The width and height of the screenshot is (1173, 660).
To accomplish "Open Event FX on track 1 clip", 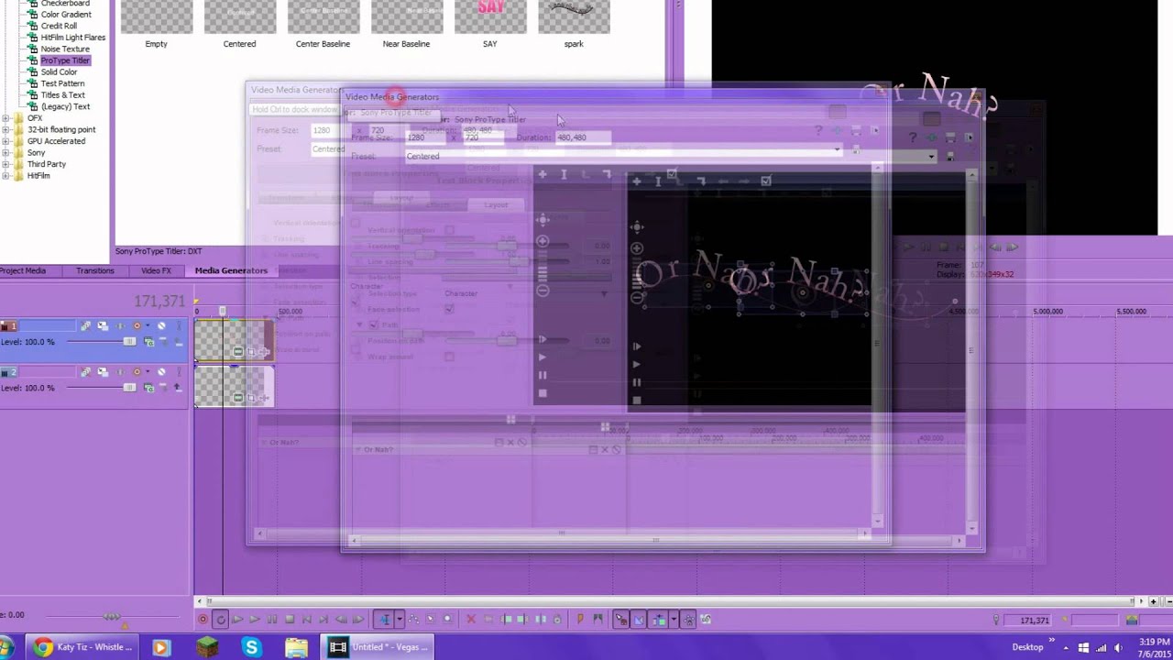I will click(264, 352).
